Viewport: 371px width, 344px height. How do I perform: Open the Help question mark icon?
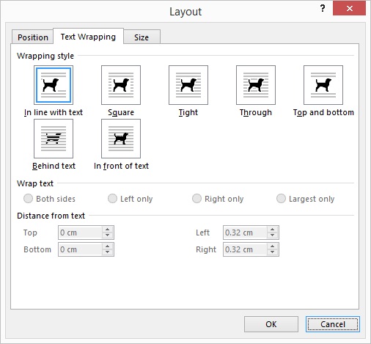pos(323,9)
